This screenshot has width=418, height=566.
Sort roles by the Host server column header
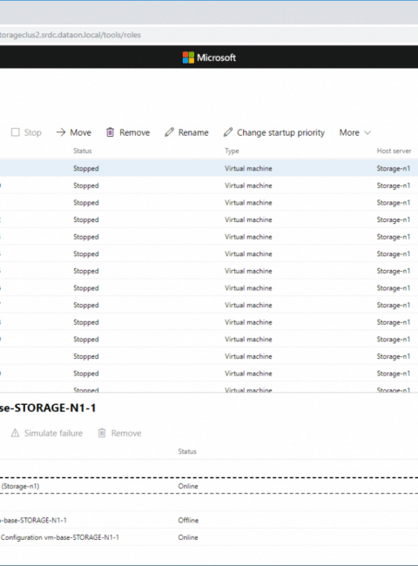(x=394, y=151)
